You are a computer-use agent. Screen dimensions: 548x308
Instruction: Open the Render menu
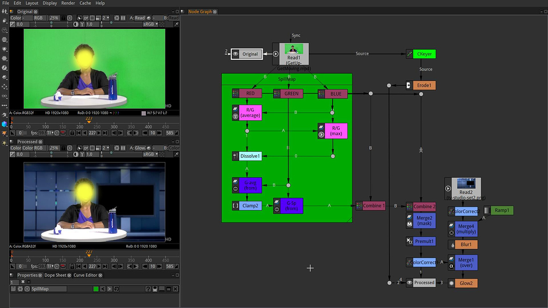tap(68, 3)
